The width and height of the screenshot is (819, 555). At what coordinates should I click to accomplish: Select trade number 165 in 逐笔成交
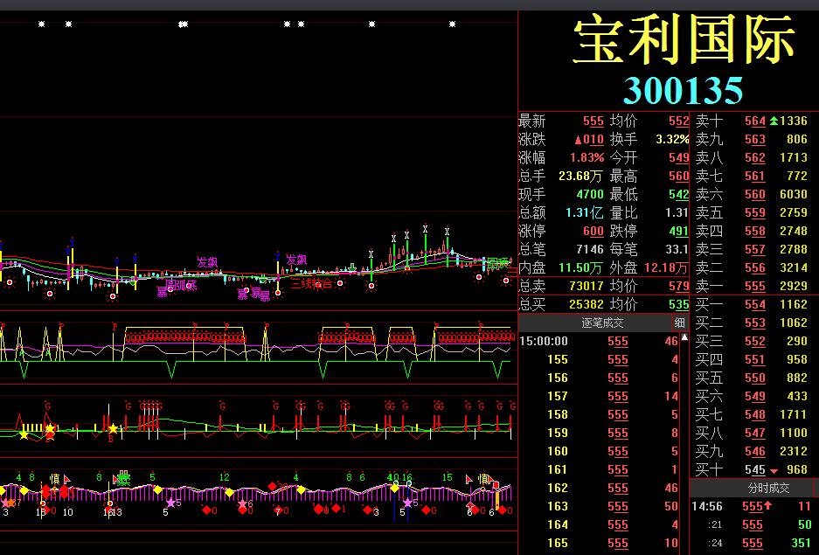click(558, 543)
